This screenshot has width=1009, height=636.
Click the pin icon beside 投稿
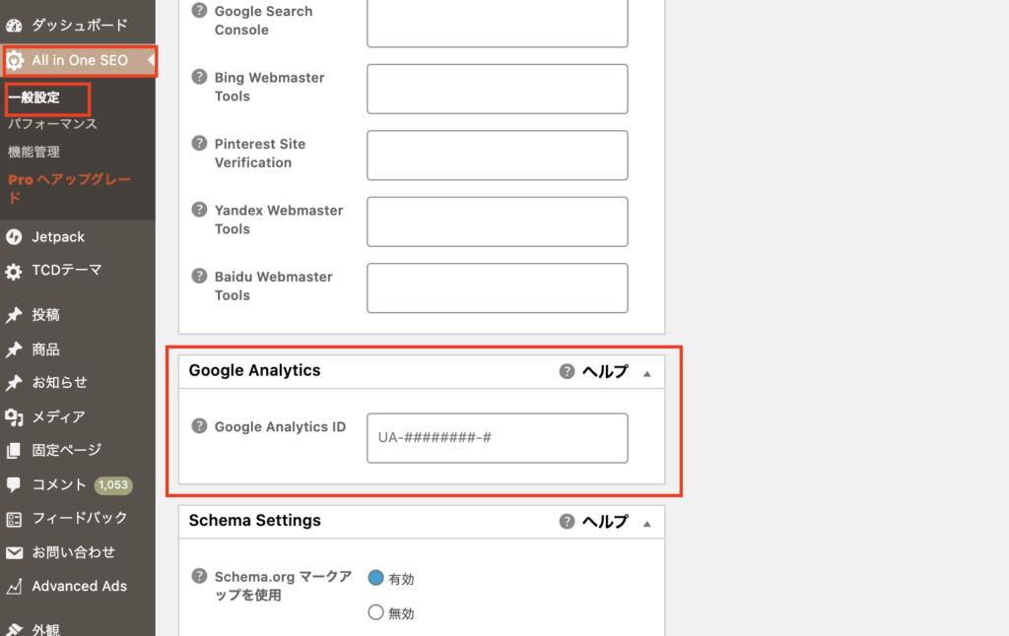(14, 315)
